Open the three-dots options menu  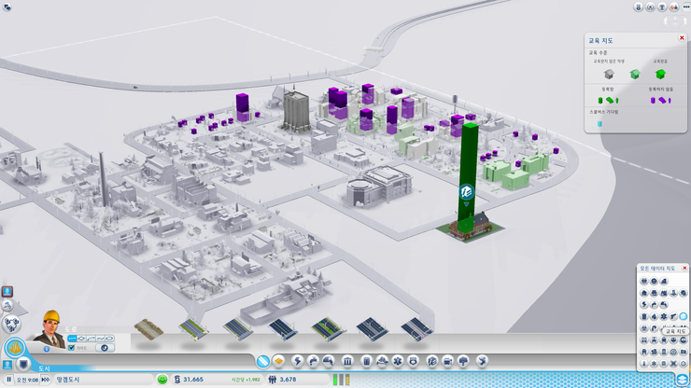tap(686, 7)
